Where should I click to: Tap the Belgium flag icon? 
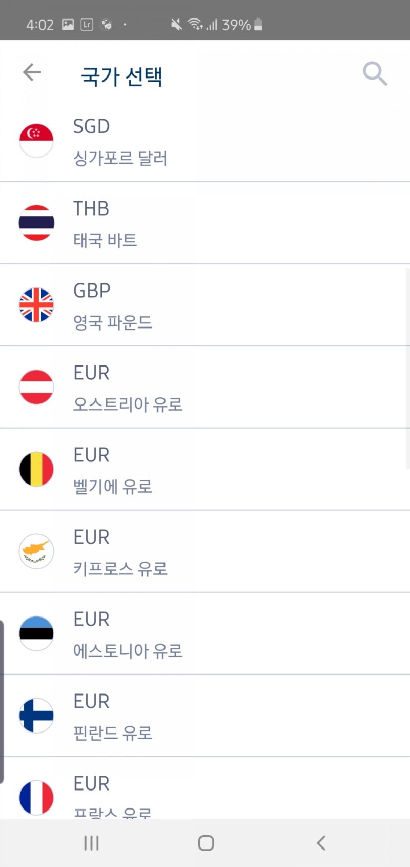click(x=36, y=469)
